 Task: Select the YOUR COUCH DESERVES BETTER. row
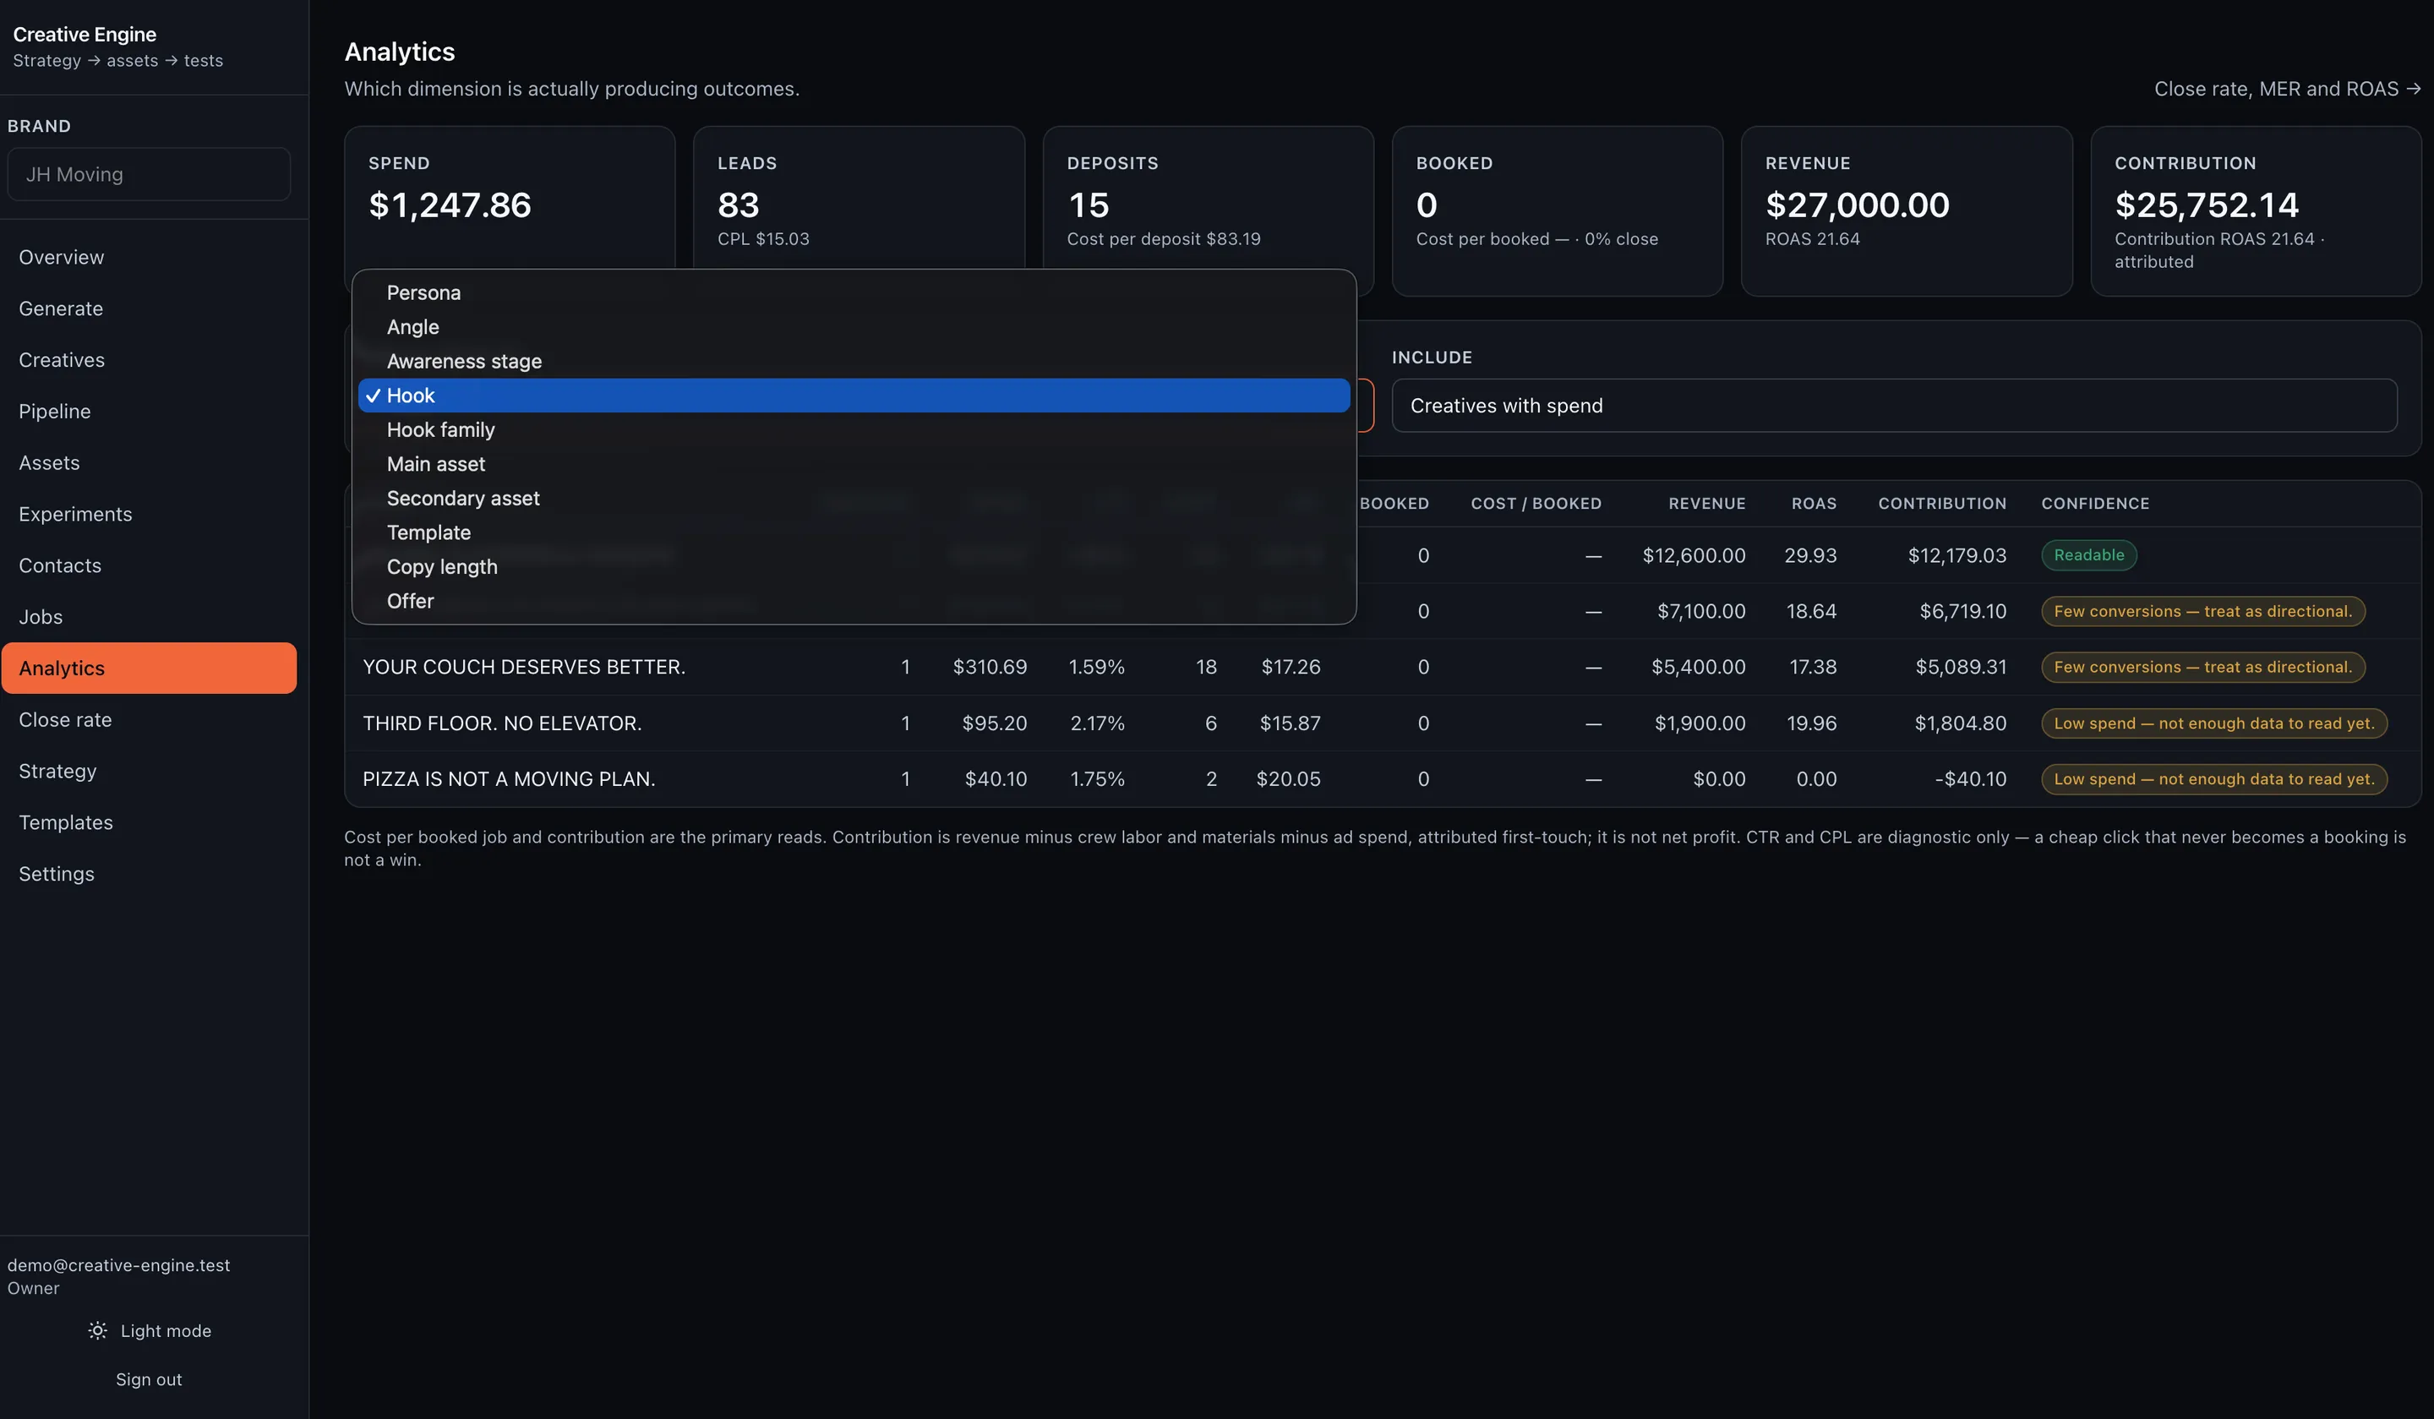1382,667
